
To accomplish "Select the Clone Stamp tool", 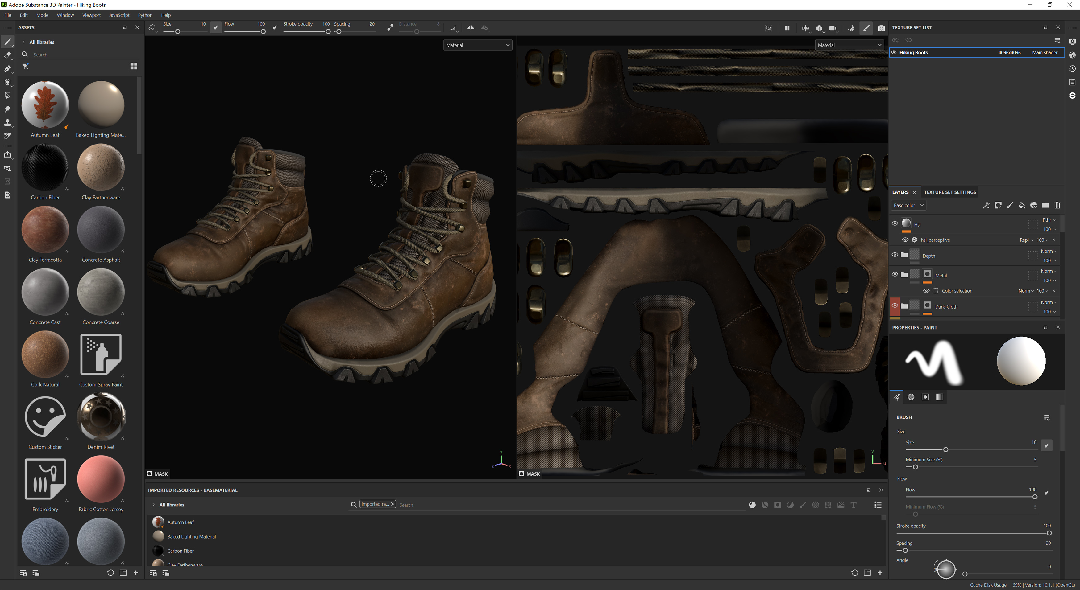I will click(7, 122).
